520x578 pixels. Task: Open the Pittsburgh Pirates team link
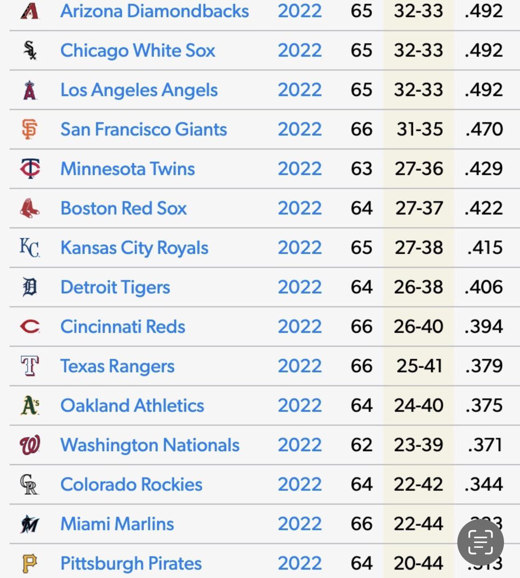(131, 564)
